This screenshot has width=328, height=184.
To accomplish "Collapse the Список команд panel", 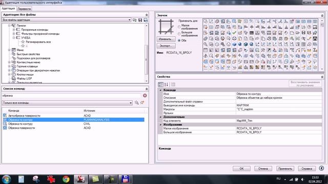I will tap(147, 89).
